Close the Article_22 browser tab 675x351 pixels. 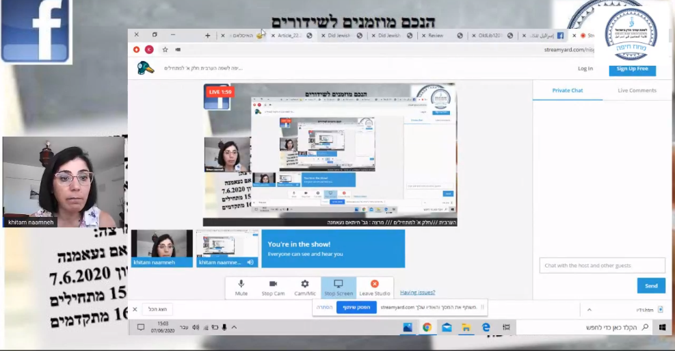click(x=273, y=36)
